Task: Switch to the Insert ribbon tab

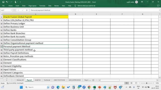Action: click(17, 6)
